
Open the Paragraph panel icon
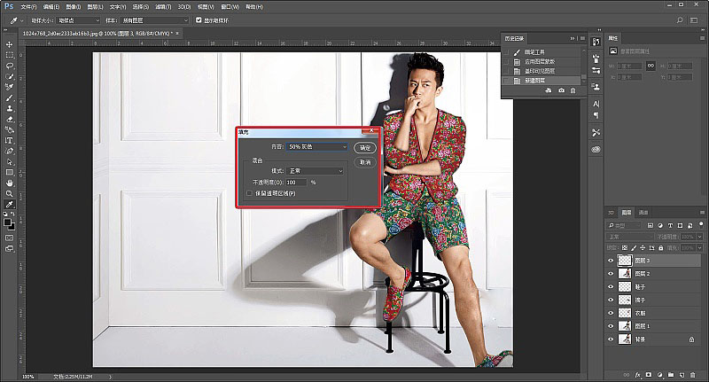point(596,116)
